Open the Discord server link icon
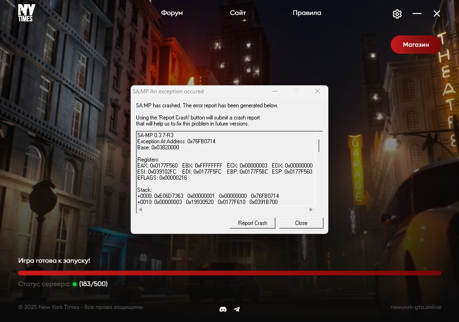The image size is (459, 322). pos(223,309)
